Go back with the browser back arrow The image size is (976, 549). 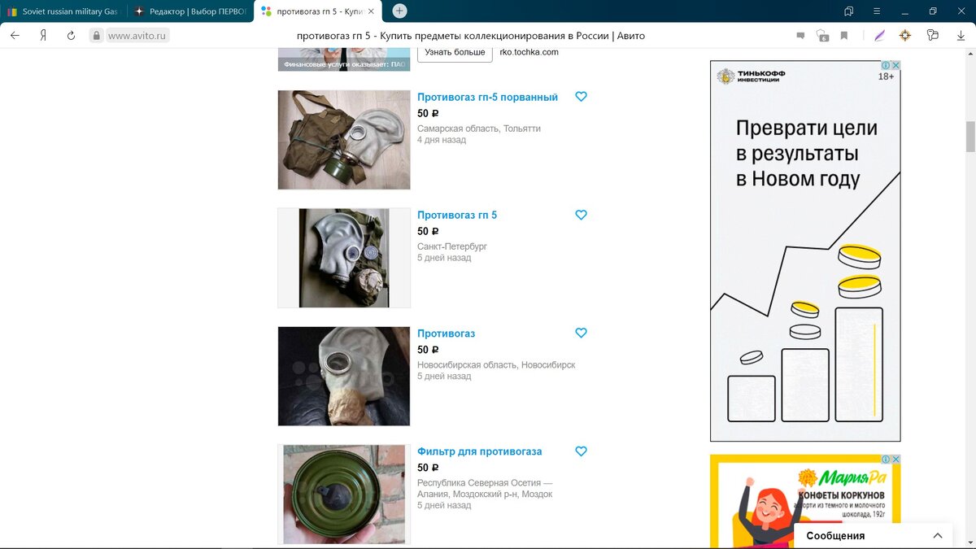(x=15, y=36)
